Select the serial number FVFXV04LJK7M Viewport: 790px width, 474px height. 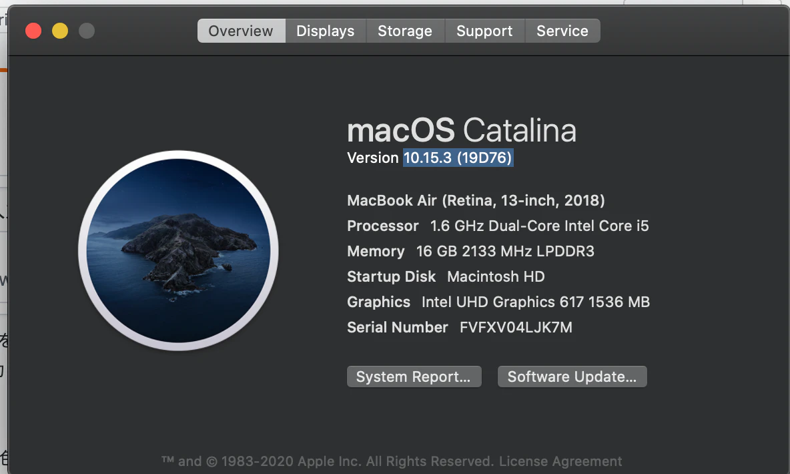click(x=516, y=327)
